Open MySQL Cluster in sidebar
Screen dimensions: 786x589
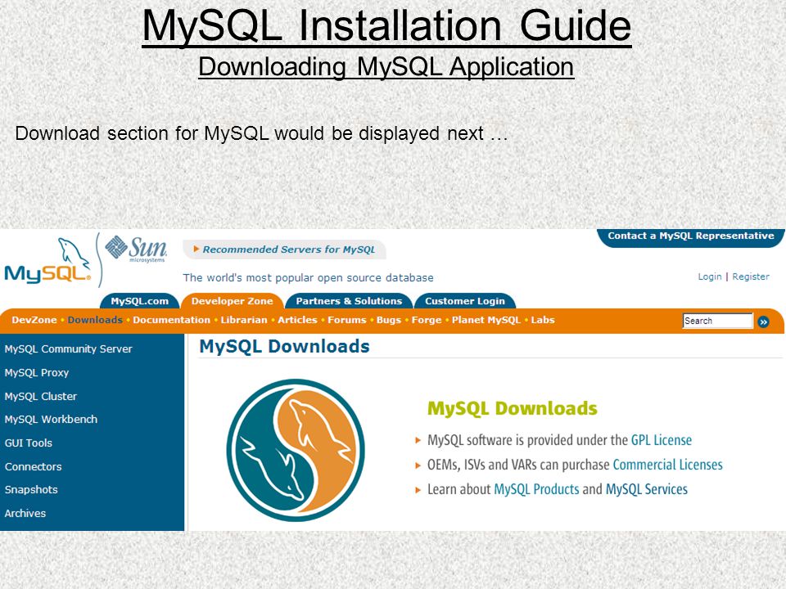click(41, 396)
